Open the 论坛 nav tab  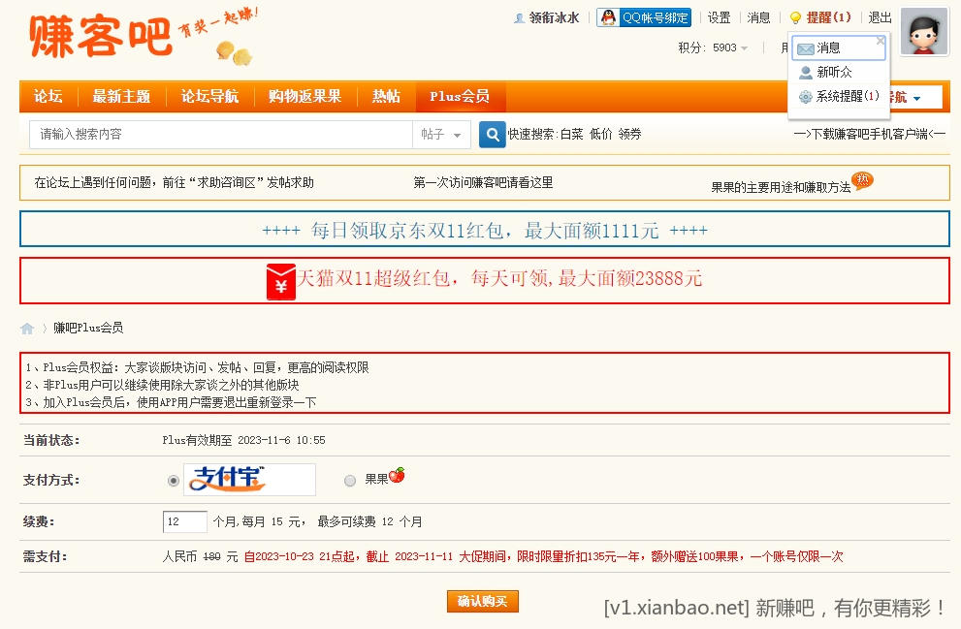(x=48, y=96)
